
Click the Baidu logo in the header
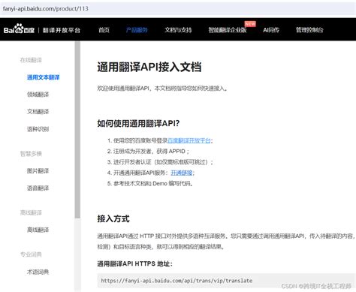click(19, 29)
